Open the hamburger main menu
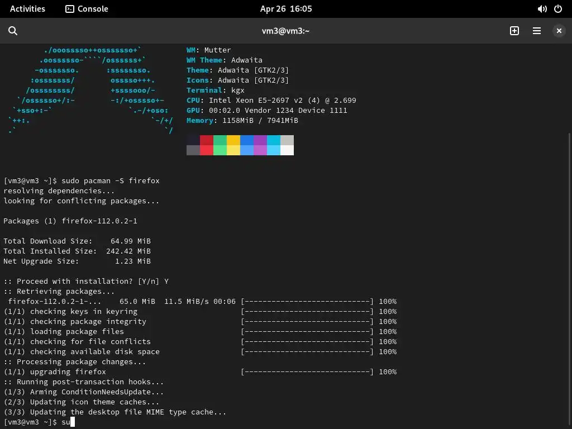The image size is (572, 429). click(537, 31)
